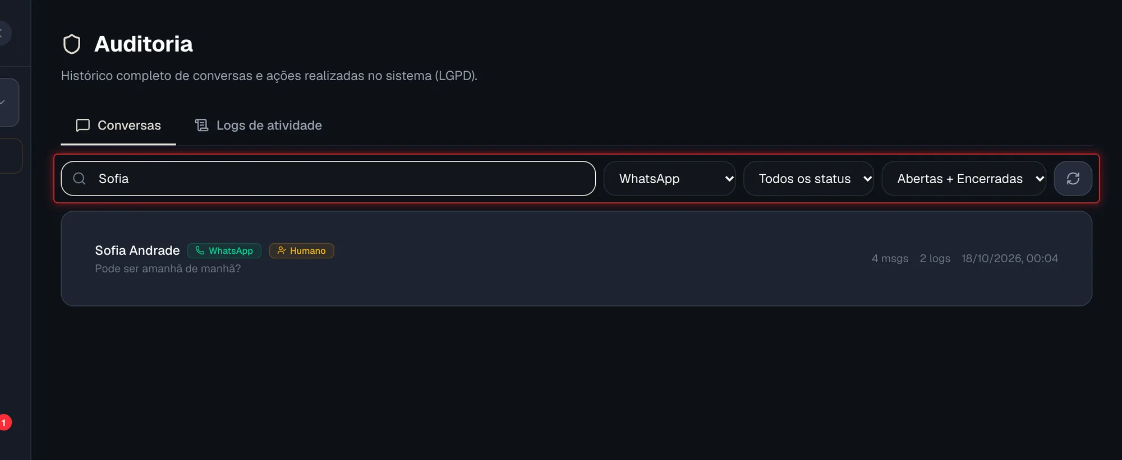
Task: Open the Sofia Andrade conversation
Action: click(x=576, y=258)
